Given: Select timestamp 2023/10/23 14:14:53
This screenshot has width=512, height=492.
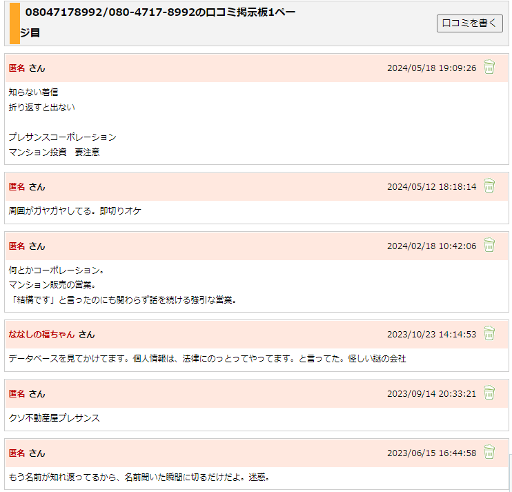Looking at the screenshot, I should point(432,335).
